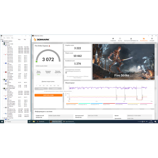Viewport: 158px width, 158px height.
Task: Collapse the CPU Powers group
Action: (4, 72)
